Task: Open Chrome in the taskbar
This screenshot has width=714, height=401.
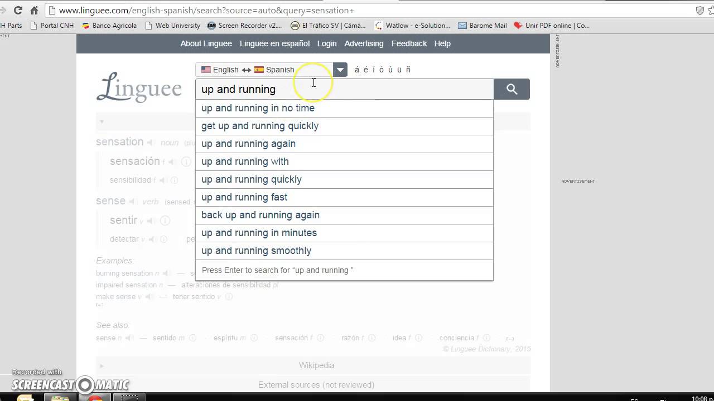Action: [x=95, y=397]
